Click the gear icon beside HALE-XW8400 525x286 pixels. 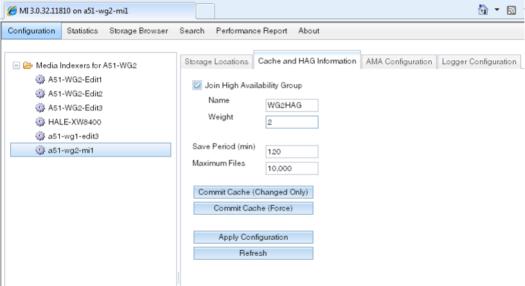coord(40,122)
